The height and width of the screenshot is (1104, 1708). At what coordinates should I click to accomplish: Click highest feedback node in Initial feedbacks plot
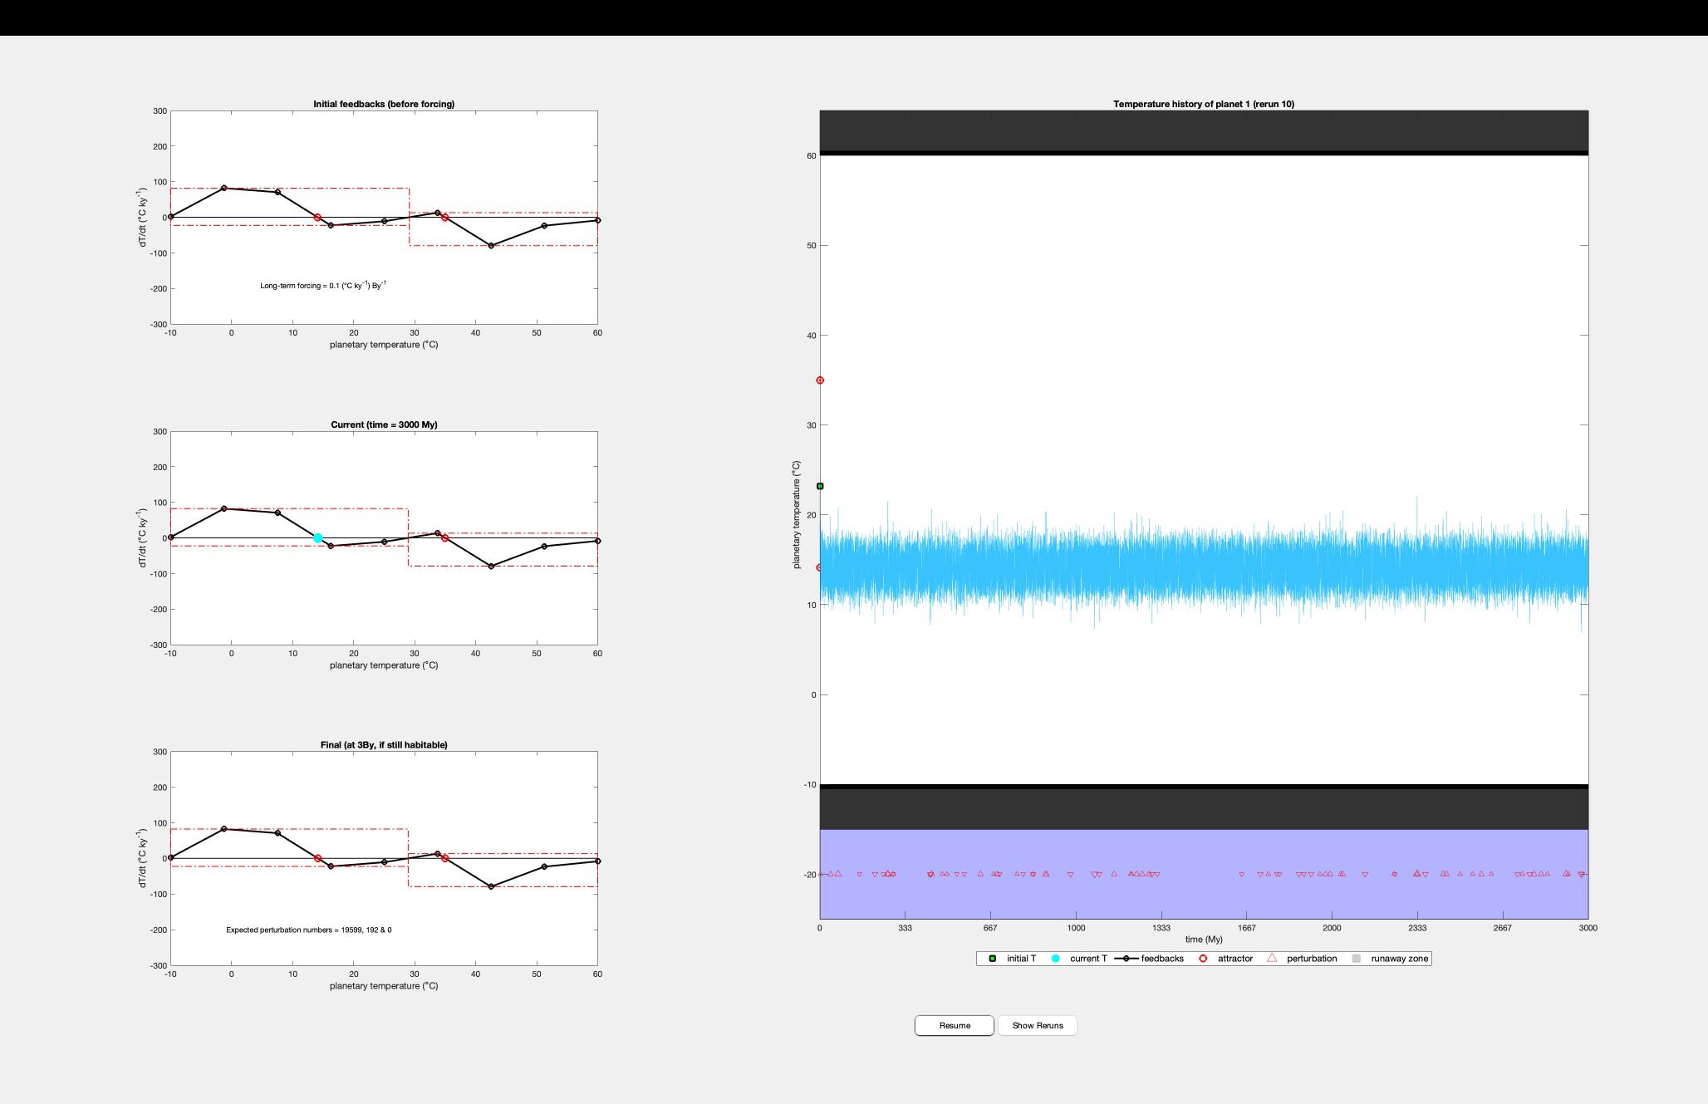[224, 188]
